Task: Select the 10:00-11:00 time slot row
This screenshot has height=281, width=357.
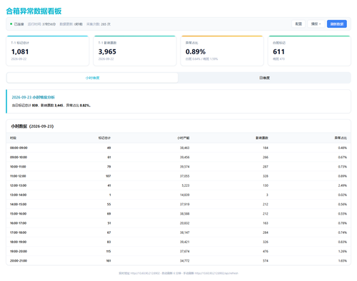Action: pos(178,167)
